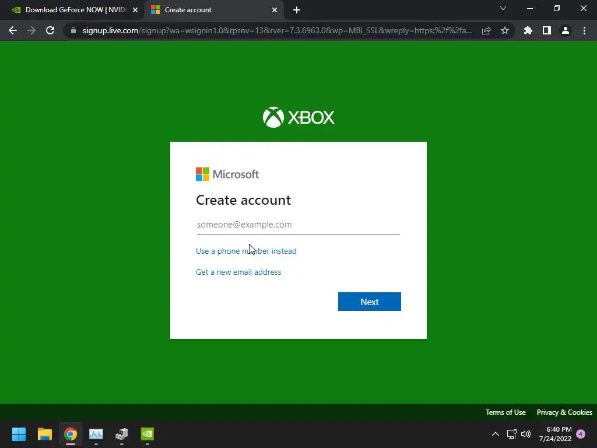The height and width of the screenshot is (448, 597).
Task: Focus the someone@example.com email field
Action: [298, 225]
